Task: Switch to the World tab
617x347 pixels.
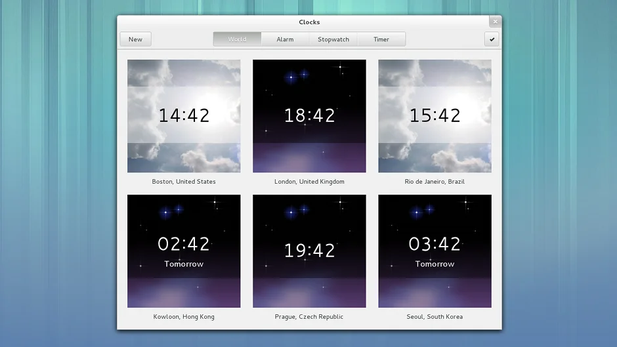Action: (x=237, y=39)
